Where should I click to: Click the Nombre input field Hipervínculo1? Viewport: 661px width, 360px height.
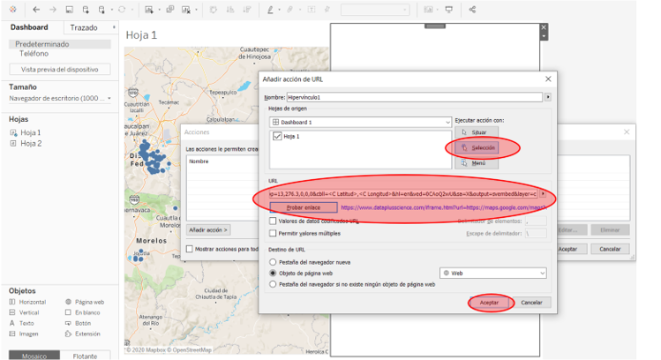pos(415,97)
